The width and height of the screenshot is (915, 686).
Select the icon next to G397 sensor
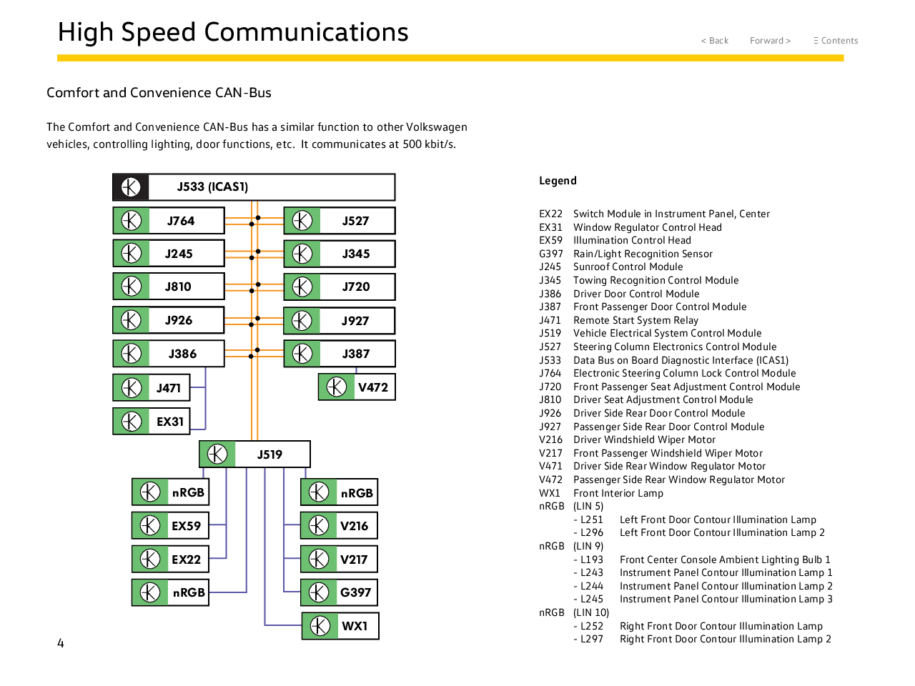[319, 592]
